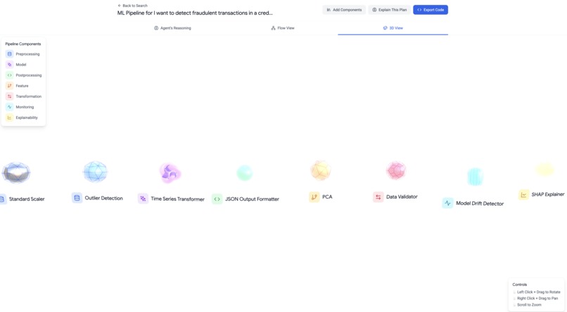Select the Data Validator red sphere

point(396,170)
